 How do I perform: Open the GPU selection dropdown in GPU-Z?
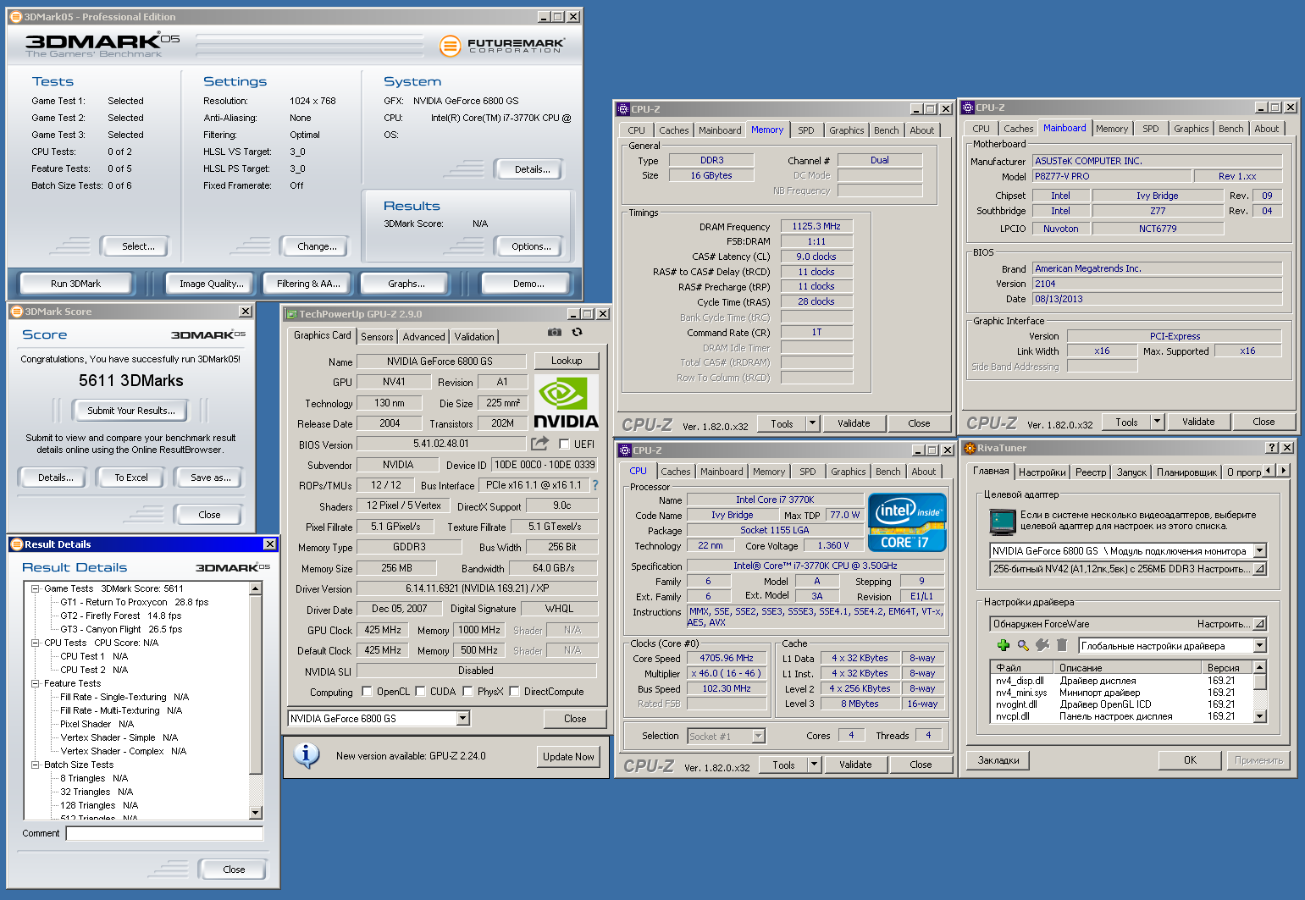click(x=463, y=718)
